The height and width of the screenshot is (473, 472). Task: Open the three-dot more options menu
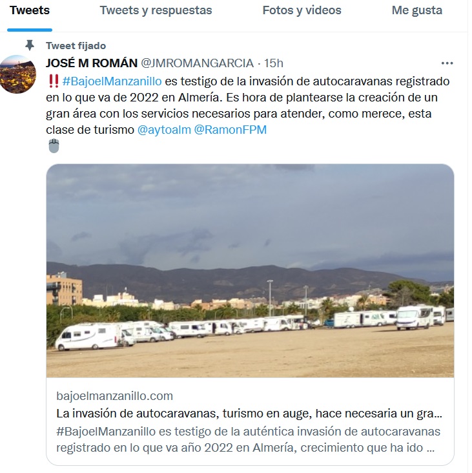(x=447, y=63)
